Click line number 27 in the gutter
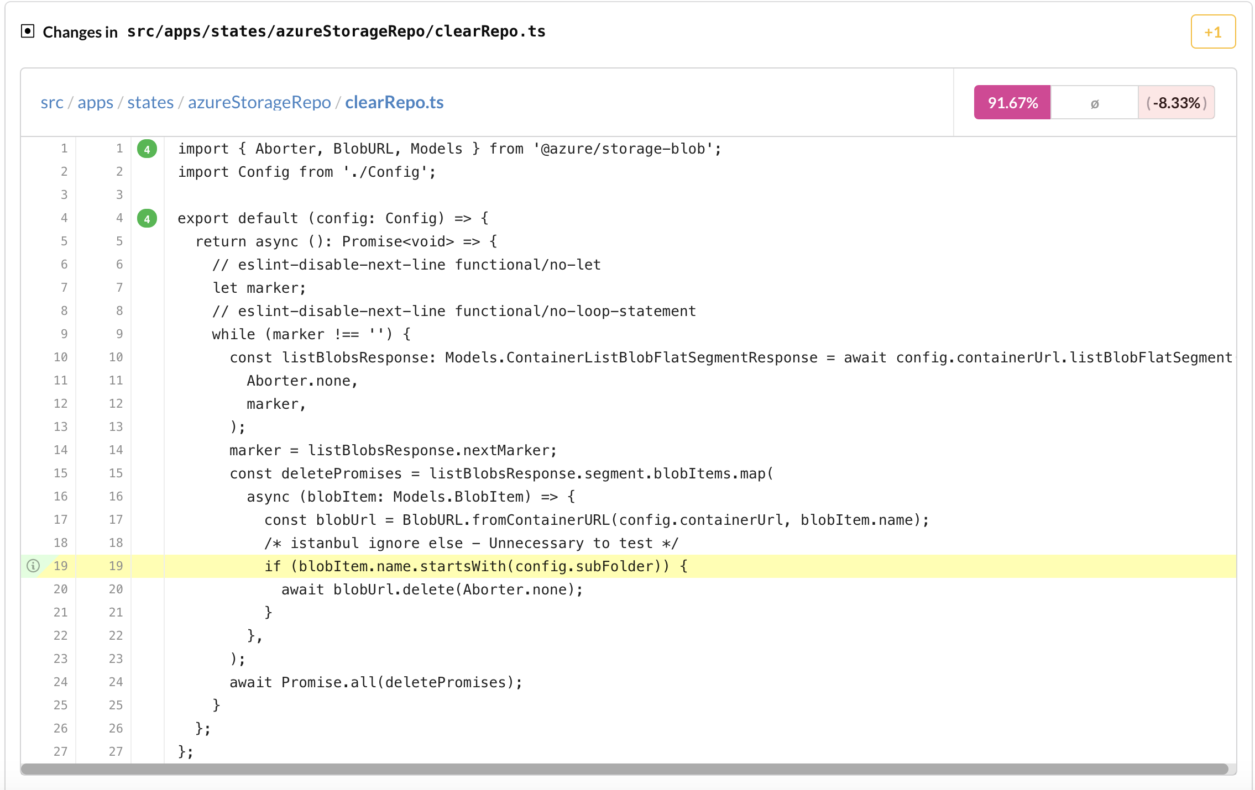The height and width of the screenshot is (790, 1255). coord(60,751)
